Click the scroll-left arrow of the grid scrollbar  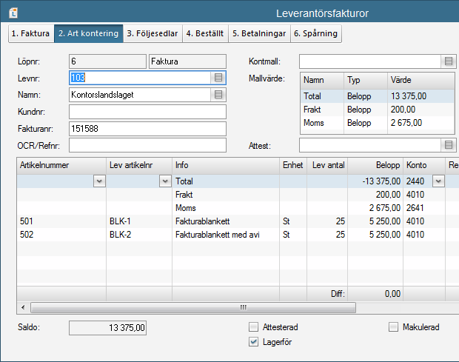pyautogui.click(x=23, y=307)
